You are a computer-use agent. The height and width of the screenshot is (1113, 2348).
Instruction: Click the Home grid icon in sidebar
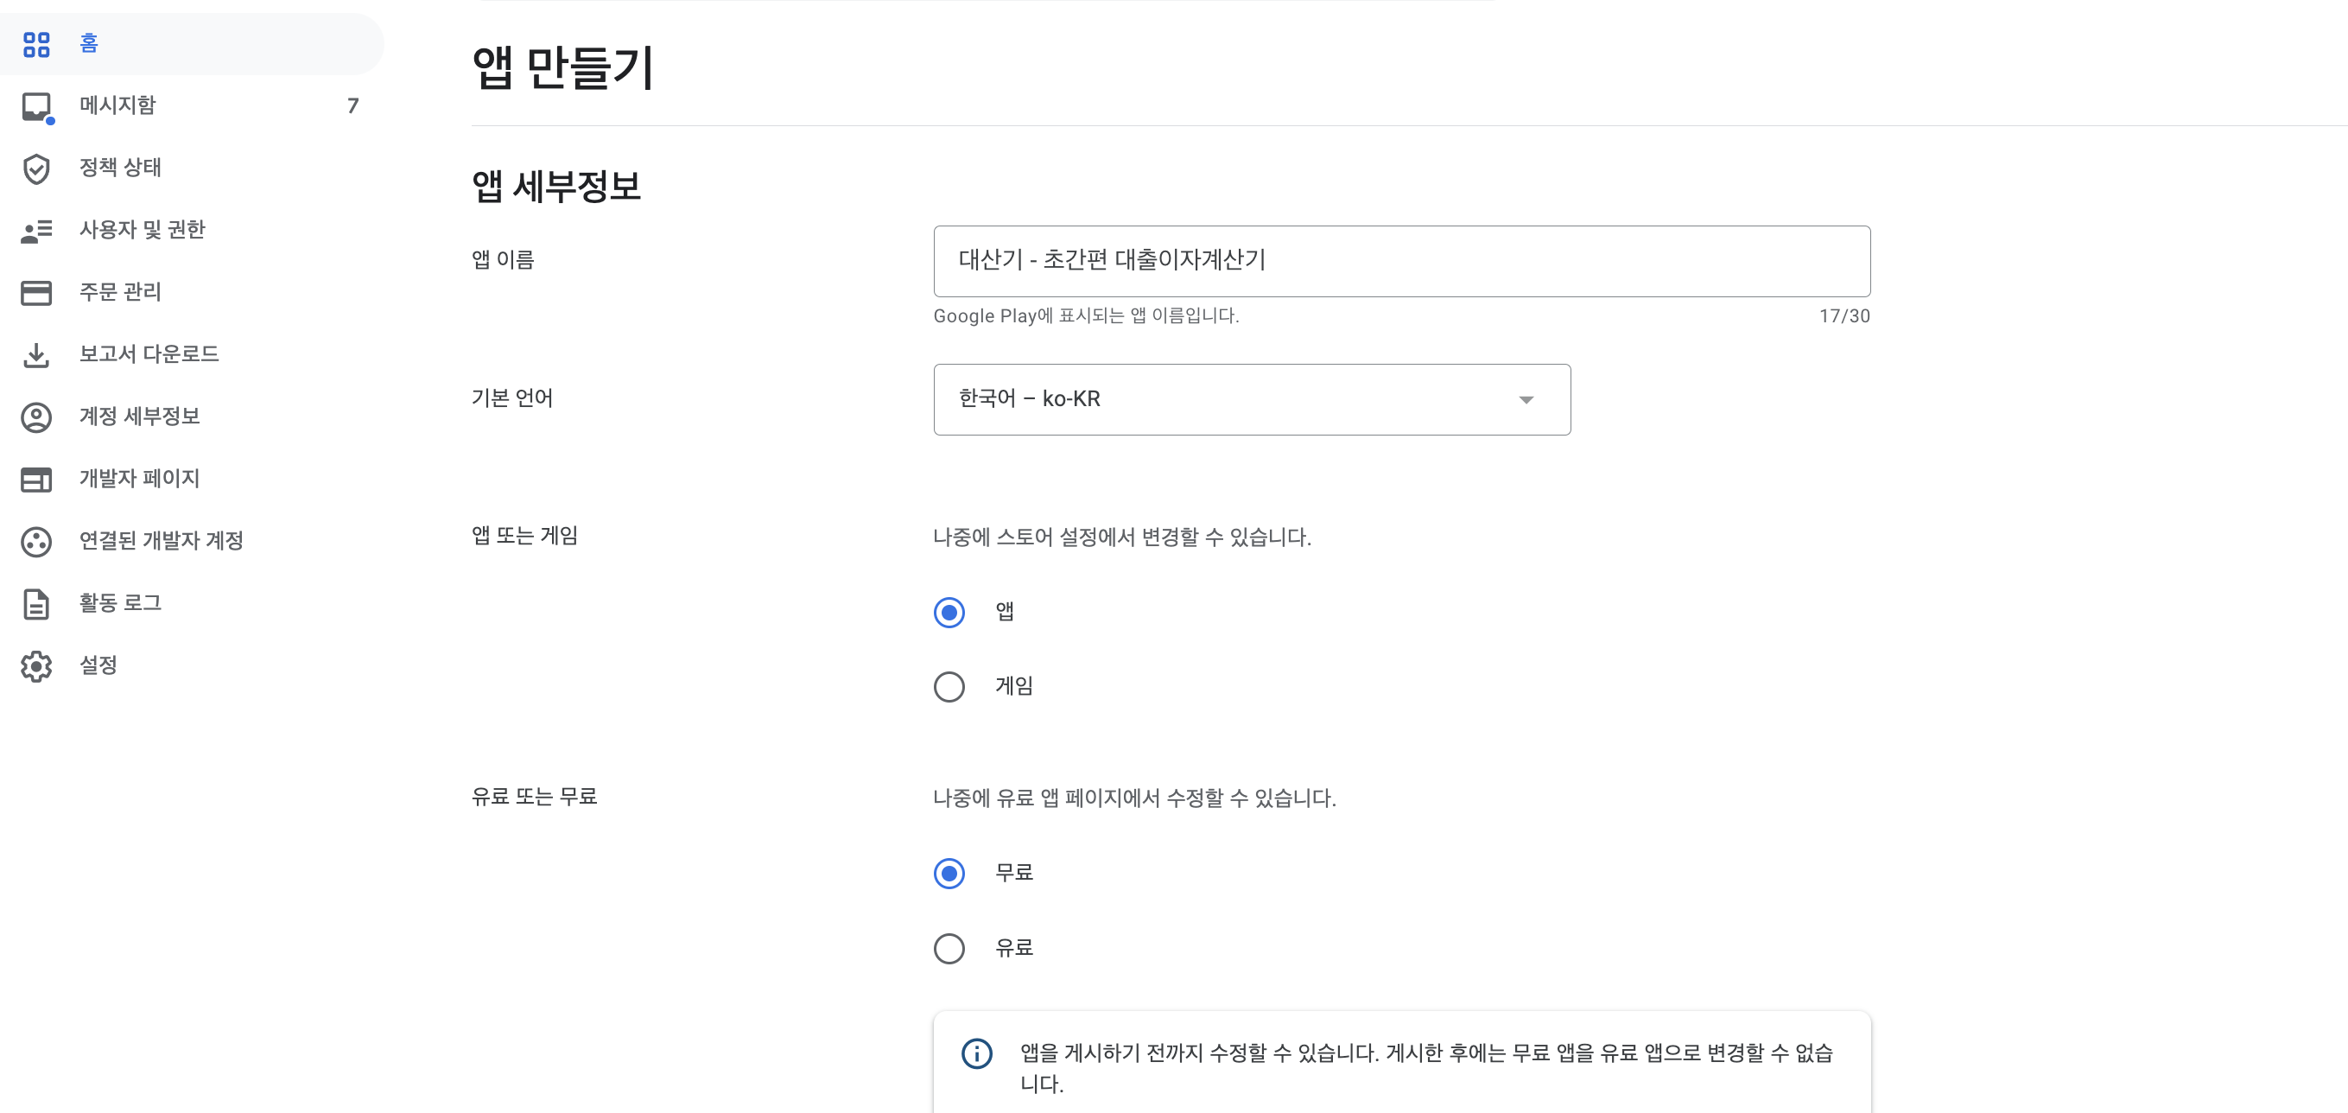(36, 44)
